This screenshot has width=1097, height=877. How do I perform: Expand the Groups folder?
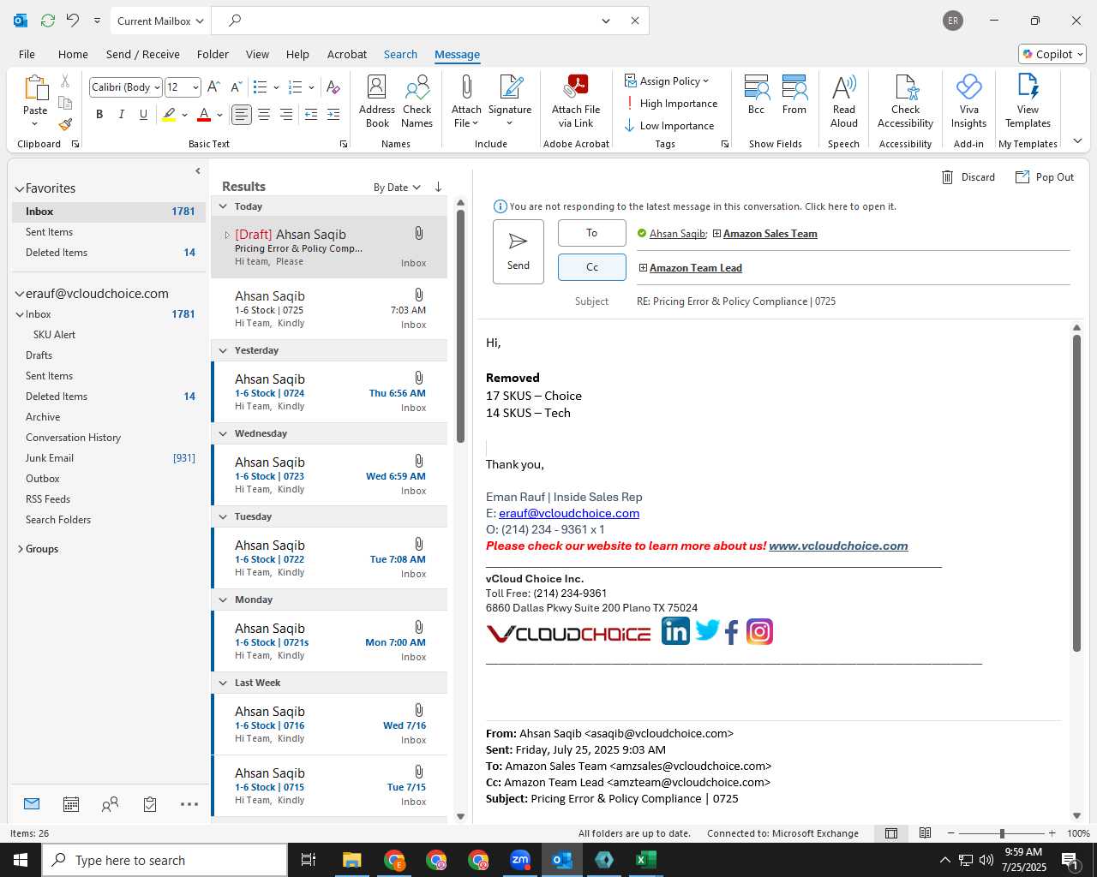[20, 549]
